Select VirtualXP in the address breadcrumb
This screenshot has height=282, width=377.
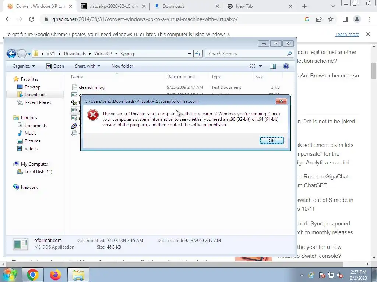103,54
